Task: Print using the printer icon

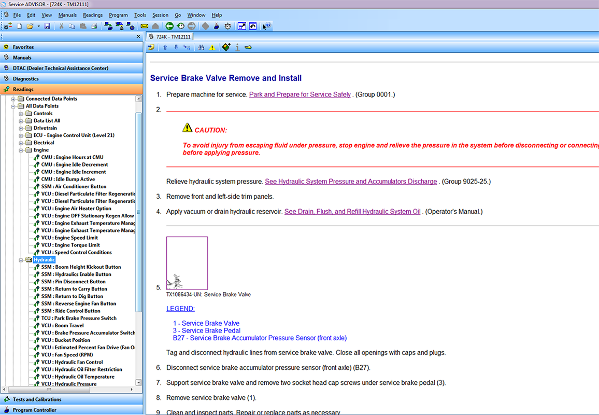Action: (x=94, y=26)
